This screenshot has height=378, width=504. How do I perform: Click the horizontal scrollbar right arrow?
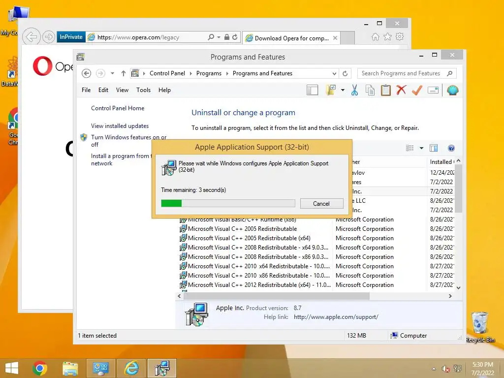tap(450, 296)
